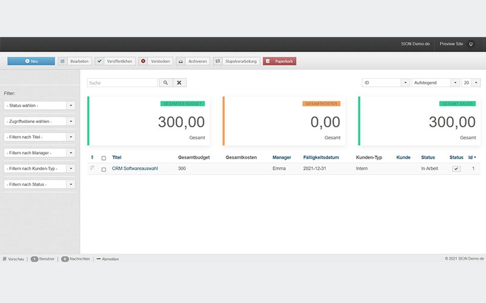
Task: Click the Intern customer type cell
Action: point(361,168)
